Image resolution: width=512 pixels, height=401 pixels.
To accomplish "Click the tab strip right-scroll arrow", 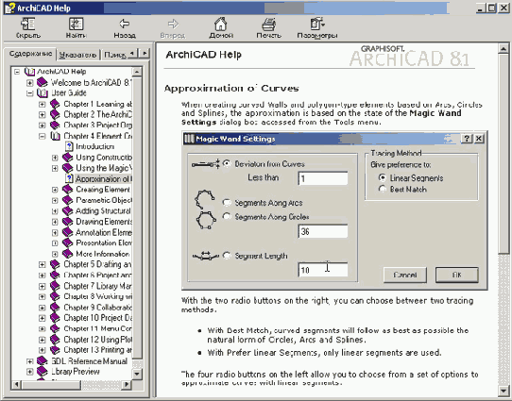I will tap(145, 53).
